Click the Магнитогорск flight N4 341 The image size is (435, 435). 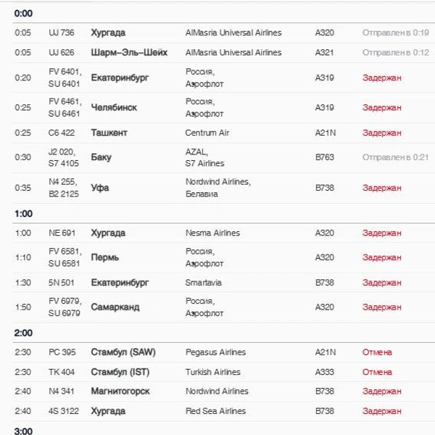click(223, 391)
